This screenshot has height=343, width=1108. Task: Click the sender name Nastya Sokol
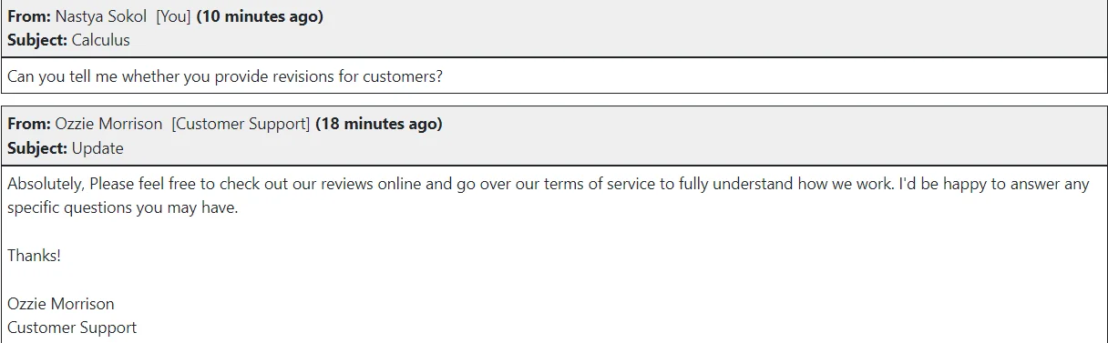coord(101,16)
